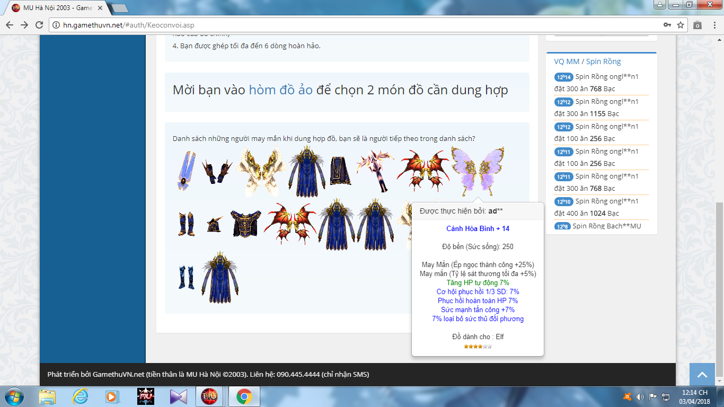The height and width of the screenshot is (407, 724).
Task: Close the MU Hà Nội 2003 tab
Action: click(x=100, y=8)
